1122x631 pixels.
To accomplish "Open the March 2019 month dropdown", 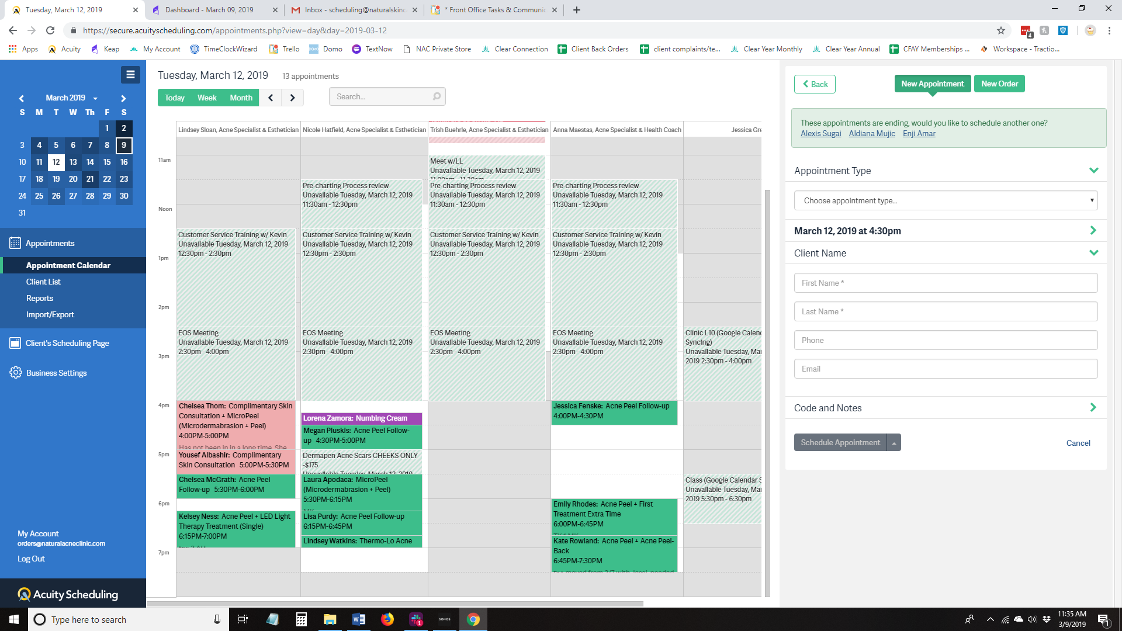I will [71, 98].
